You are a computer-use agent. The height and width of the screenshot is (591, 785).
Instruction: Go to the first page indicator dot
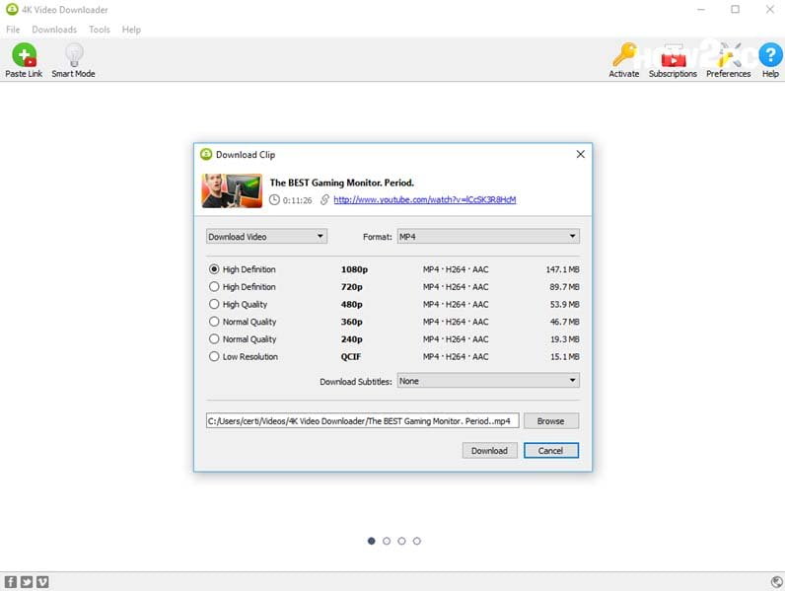tap(371, 541)
